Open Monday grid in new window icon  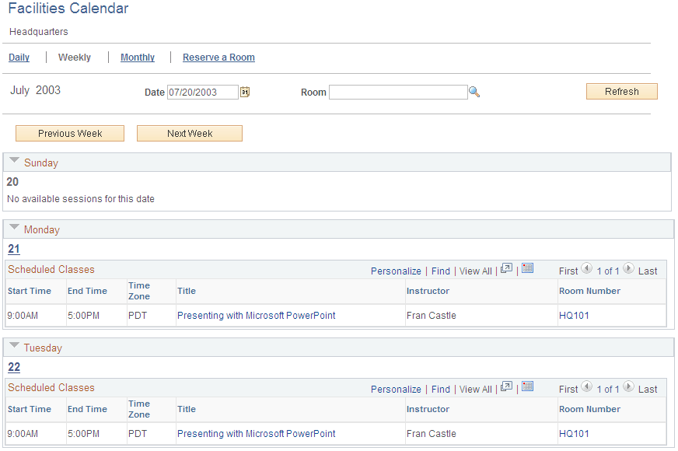click(x=506, y=269)
